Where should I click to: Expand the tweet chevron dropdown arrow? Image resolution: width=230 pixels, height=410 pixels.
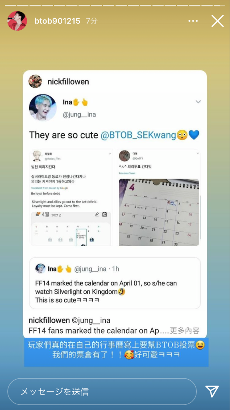198,101
